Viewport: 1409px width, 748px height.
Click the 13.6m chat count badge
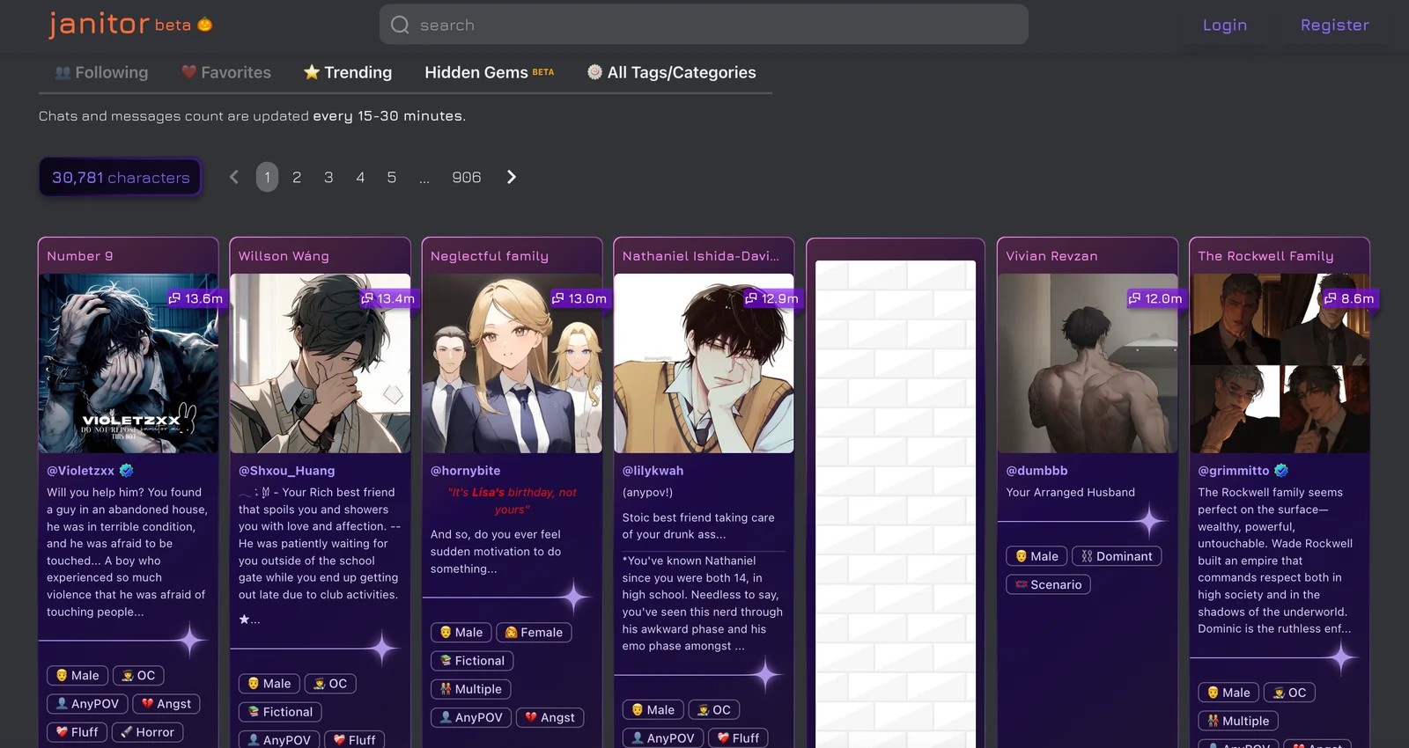[x=195, y=299]
